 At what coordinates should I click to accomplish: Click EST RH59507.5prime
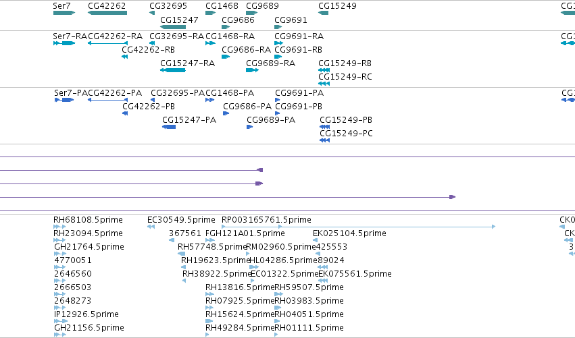coord(309,287)
